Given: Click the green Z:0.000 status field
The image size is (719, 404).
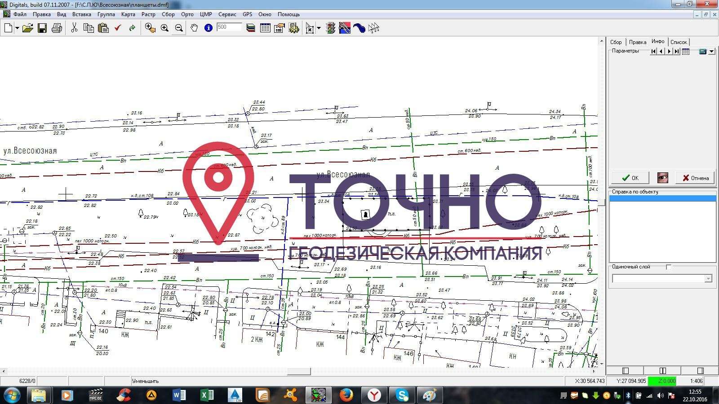Looking at the screenshot, I should [x=662, y=381].
